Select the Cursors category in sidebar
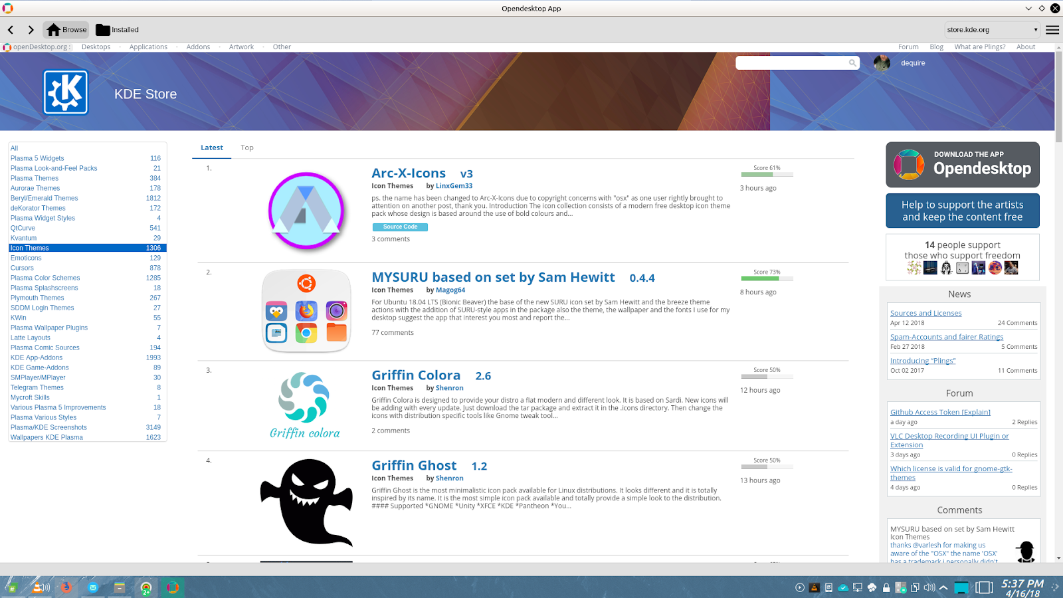 click(x=22, y=268)
